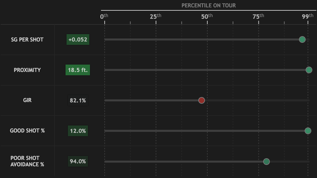Select the SG PER SHOT row label
Screen dimensions: 317x178
[x=27, y=39]
